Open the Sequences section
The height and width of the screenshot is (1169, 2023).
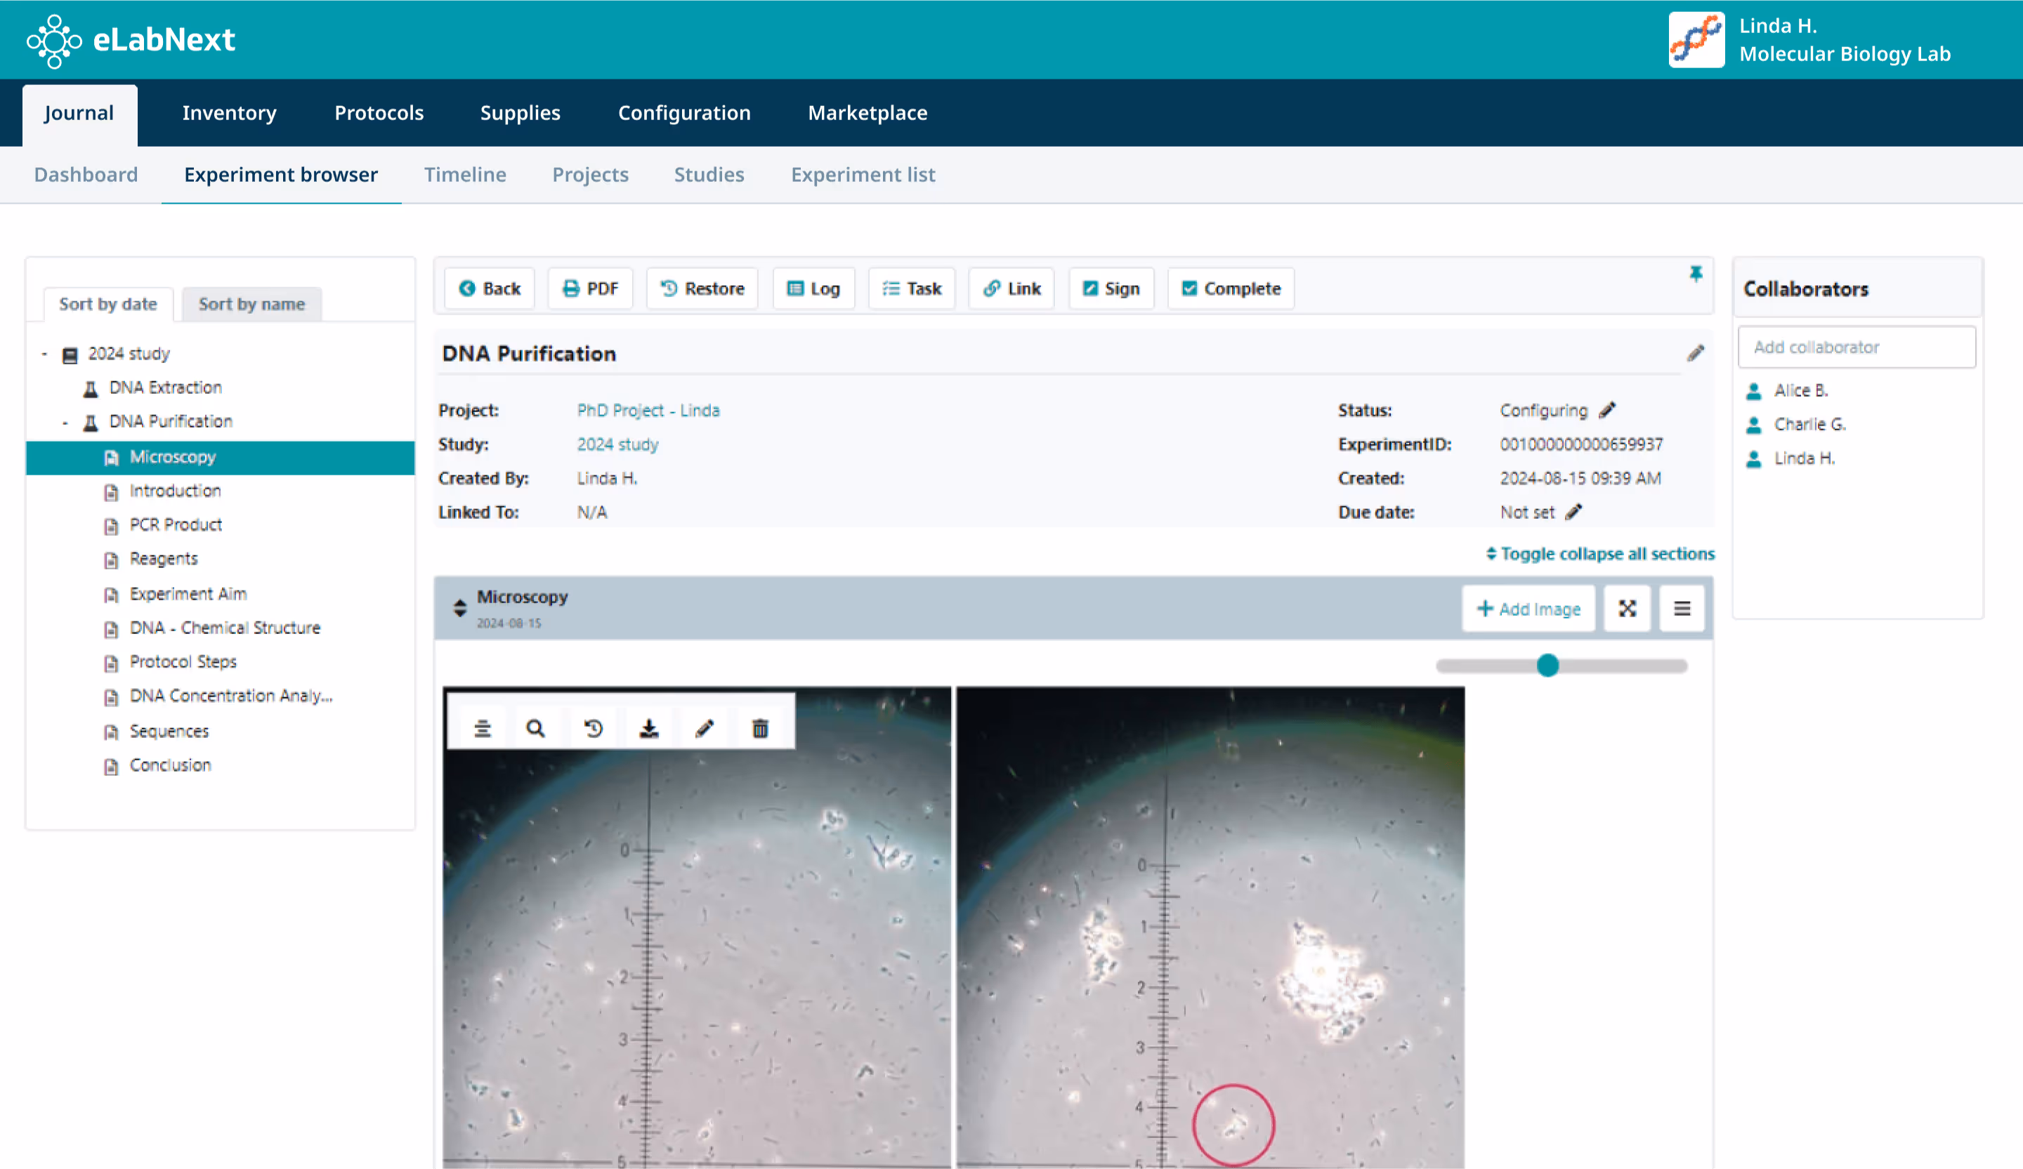pos(169,731)
